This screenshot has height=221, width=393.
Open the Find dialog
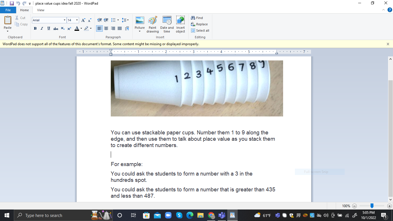[x=197, y=18]
